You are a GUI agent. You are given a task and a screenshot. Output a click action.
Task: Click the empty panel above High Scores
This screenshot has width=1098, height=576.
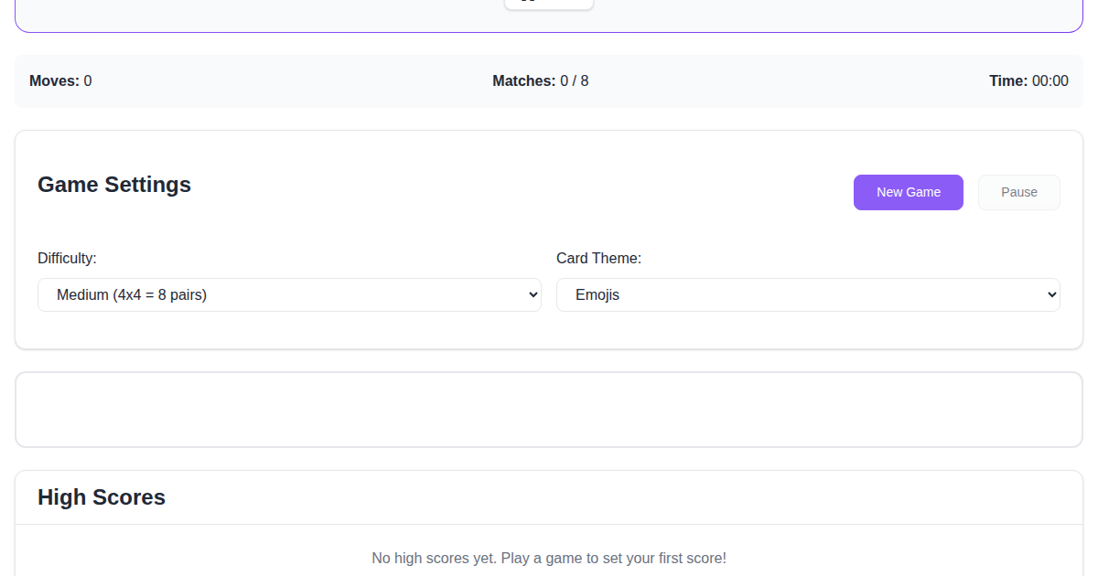[549, 410]
